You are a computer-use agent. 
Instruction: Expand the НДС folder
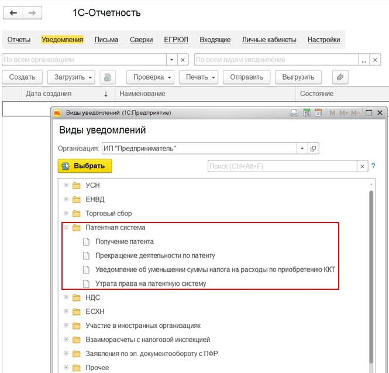66,297
